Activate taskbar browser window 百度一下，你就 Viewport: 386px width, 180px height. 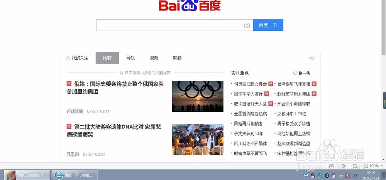pyautogui.click(x=75, y=175)
